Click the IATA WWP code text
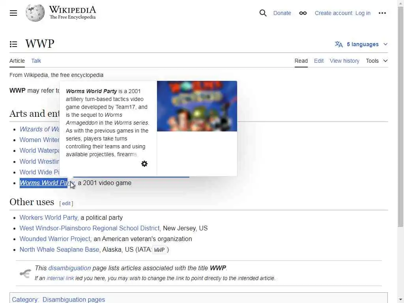 click(159, 250)
